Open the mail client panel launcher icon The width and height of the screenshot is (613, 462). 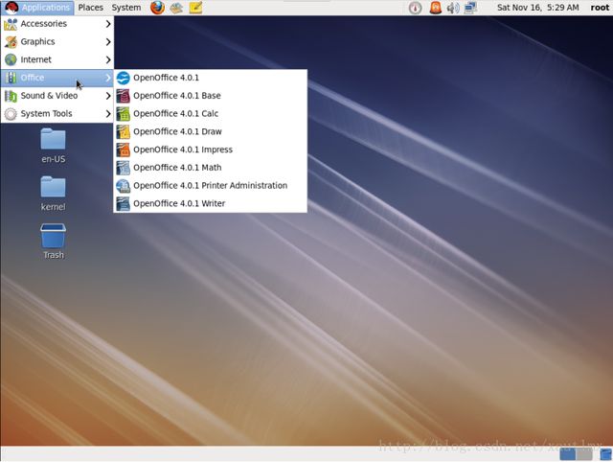coord(176,8)
